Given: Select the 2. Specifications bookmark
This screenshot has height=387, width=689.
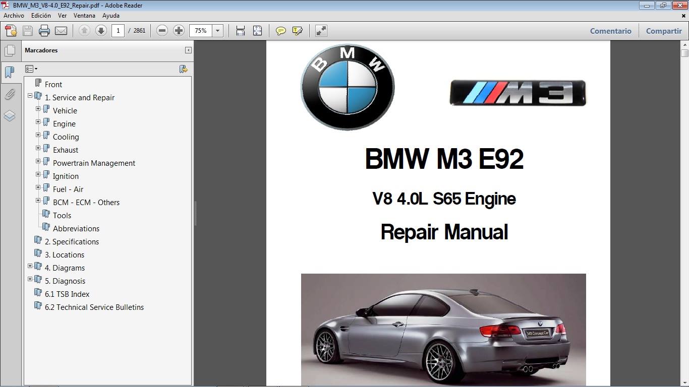Looking at the screenshot, I should [72, 242].
